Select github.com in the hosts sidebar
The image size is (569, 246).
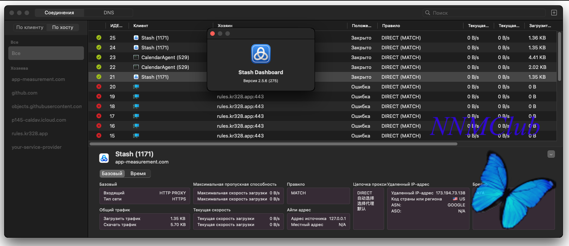tap(25, 93)
